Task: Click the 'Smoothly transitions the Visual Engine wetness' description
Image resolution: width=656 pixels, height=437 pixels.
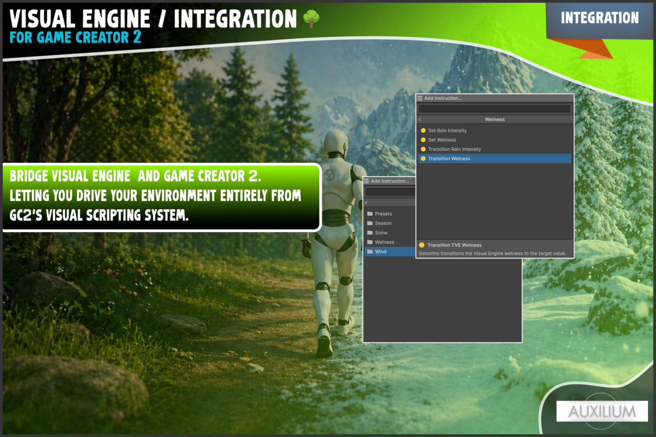Action: click(493, 253)
